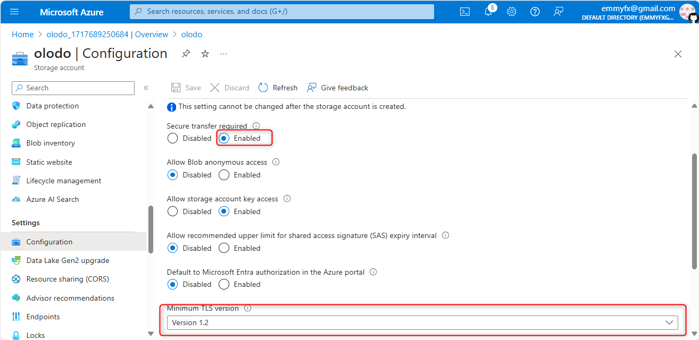Image resolution: width=699 pixels, height=340 pixels.
Task: Open the Azure portal hamburger menu
Action: click(x=14, y=12)
